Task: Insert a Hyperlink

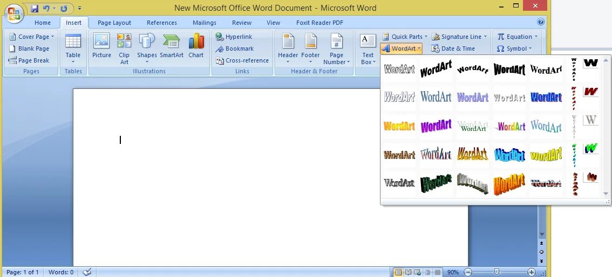Action: pyautogui.click(x=234, y=37)
